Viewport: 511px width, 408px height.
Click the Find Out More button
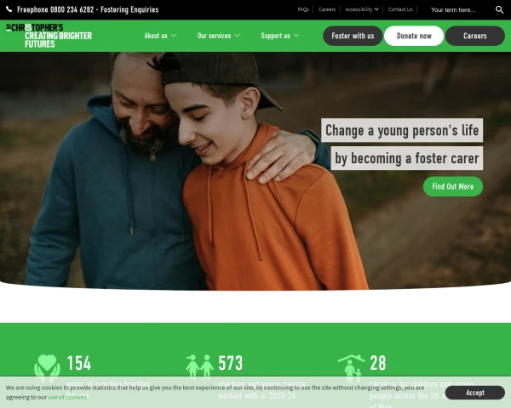point(453,186)
